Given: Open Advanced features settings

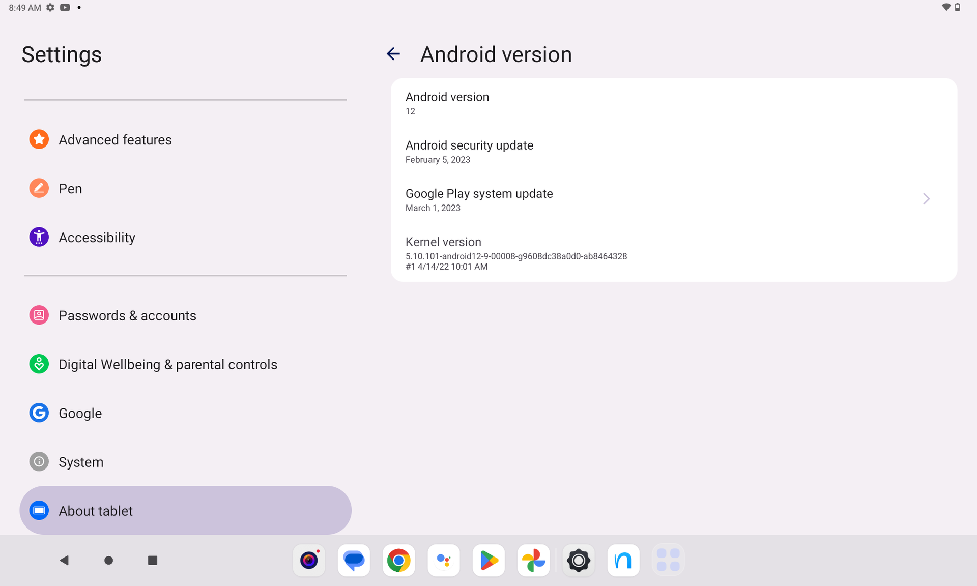Looking at the screenshot, I should coord(115,140).
